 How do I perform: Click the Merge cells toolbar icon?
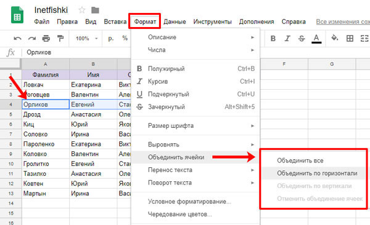pyautogui.click(x=364, y=38)
